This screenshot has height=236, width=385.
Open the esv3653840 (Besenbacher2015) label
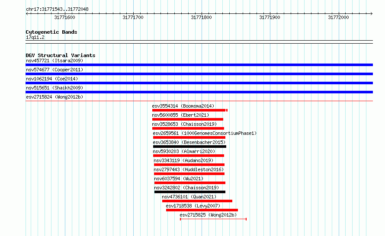pos(189,142)
